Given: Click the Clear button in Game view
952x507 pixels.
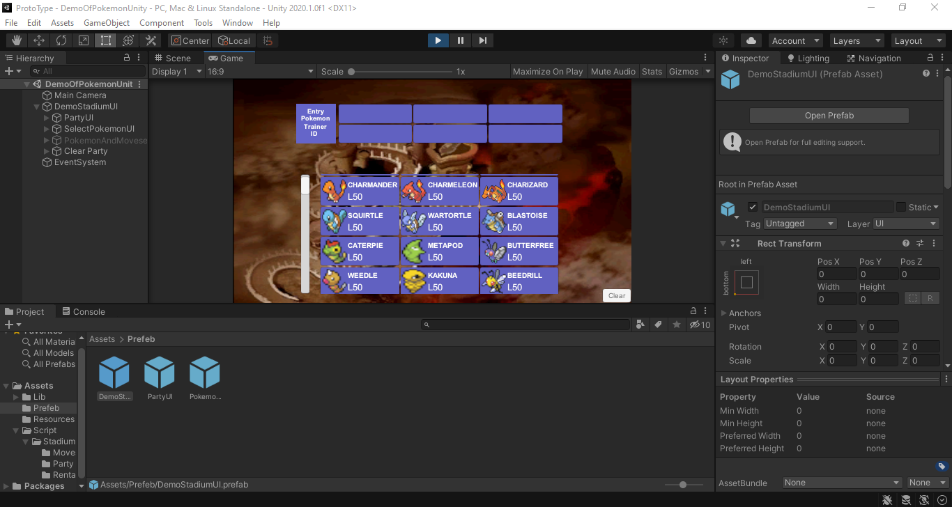Looking at the screenshot, I should tap(617, 295).
